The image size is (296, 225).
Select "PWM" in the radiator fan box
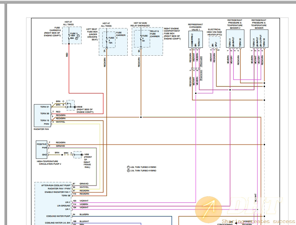click(47, 124)
